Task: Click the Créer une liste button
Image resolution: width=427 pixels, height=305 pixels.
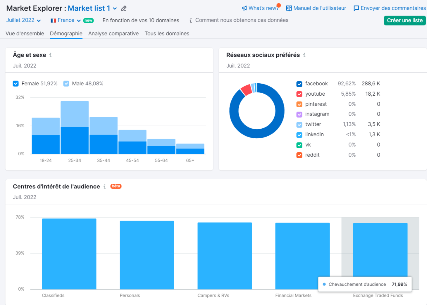Action: (x=404, y=20)
